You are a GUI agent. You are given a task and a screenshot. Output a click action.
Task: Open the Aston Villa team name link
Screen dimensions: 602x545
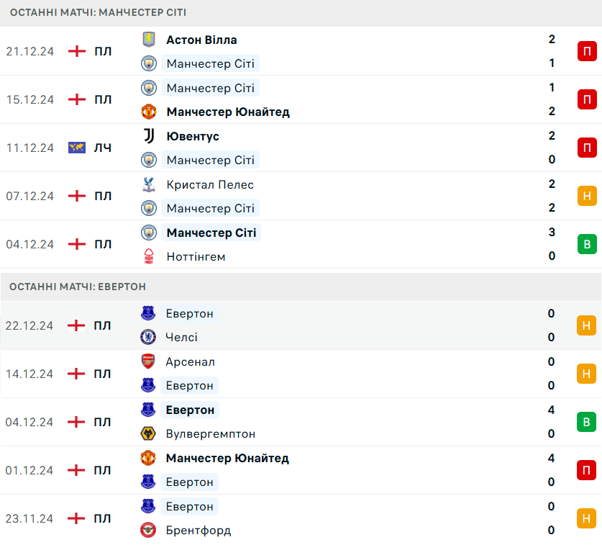tap(201, 40)
